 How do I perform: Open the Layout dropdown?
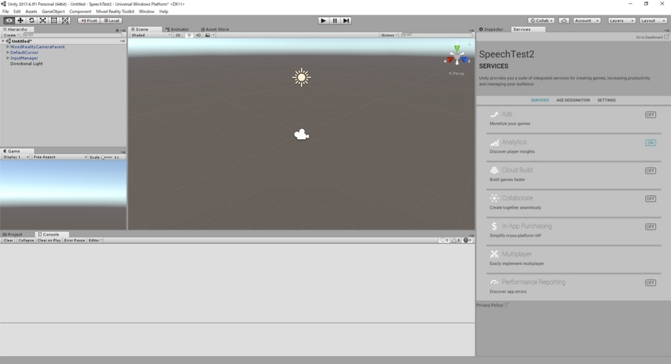coord(653,20)
